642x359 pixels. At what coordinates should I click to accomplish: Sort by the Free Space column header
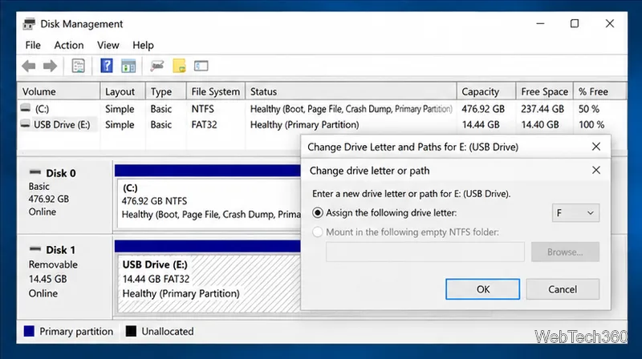tap(545, 91)
